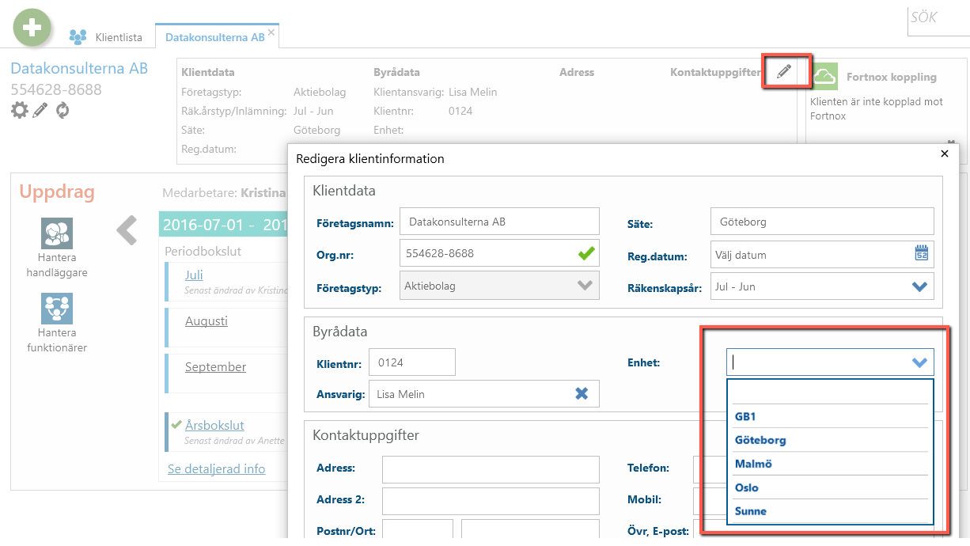The height and width of the screenshot is (546, 970).
Task: Open the Årsbokslut link
Action: tap(214, 425)
